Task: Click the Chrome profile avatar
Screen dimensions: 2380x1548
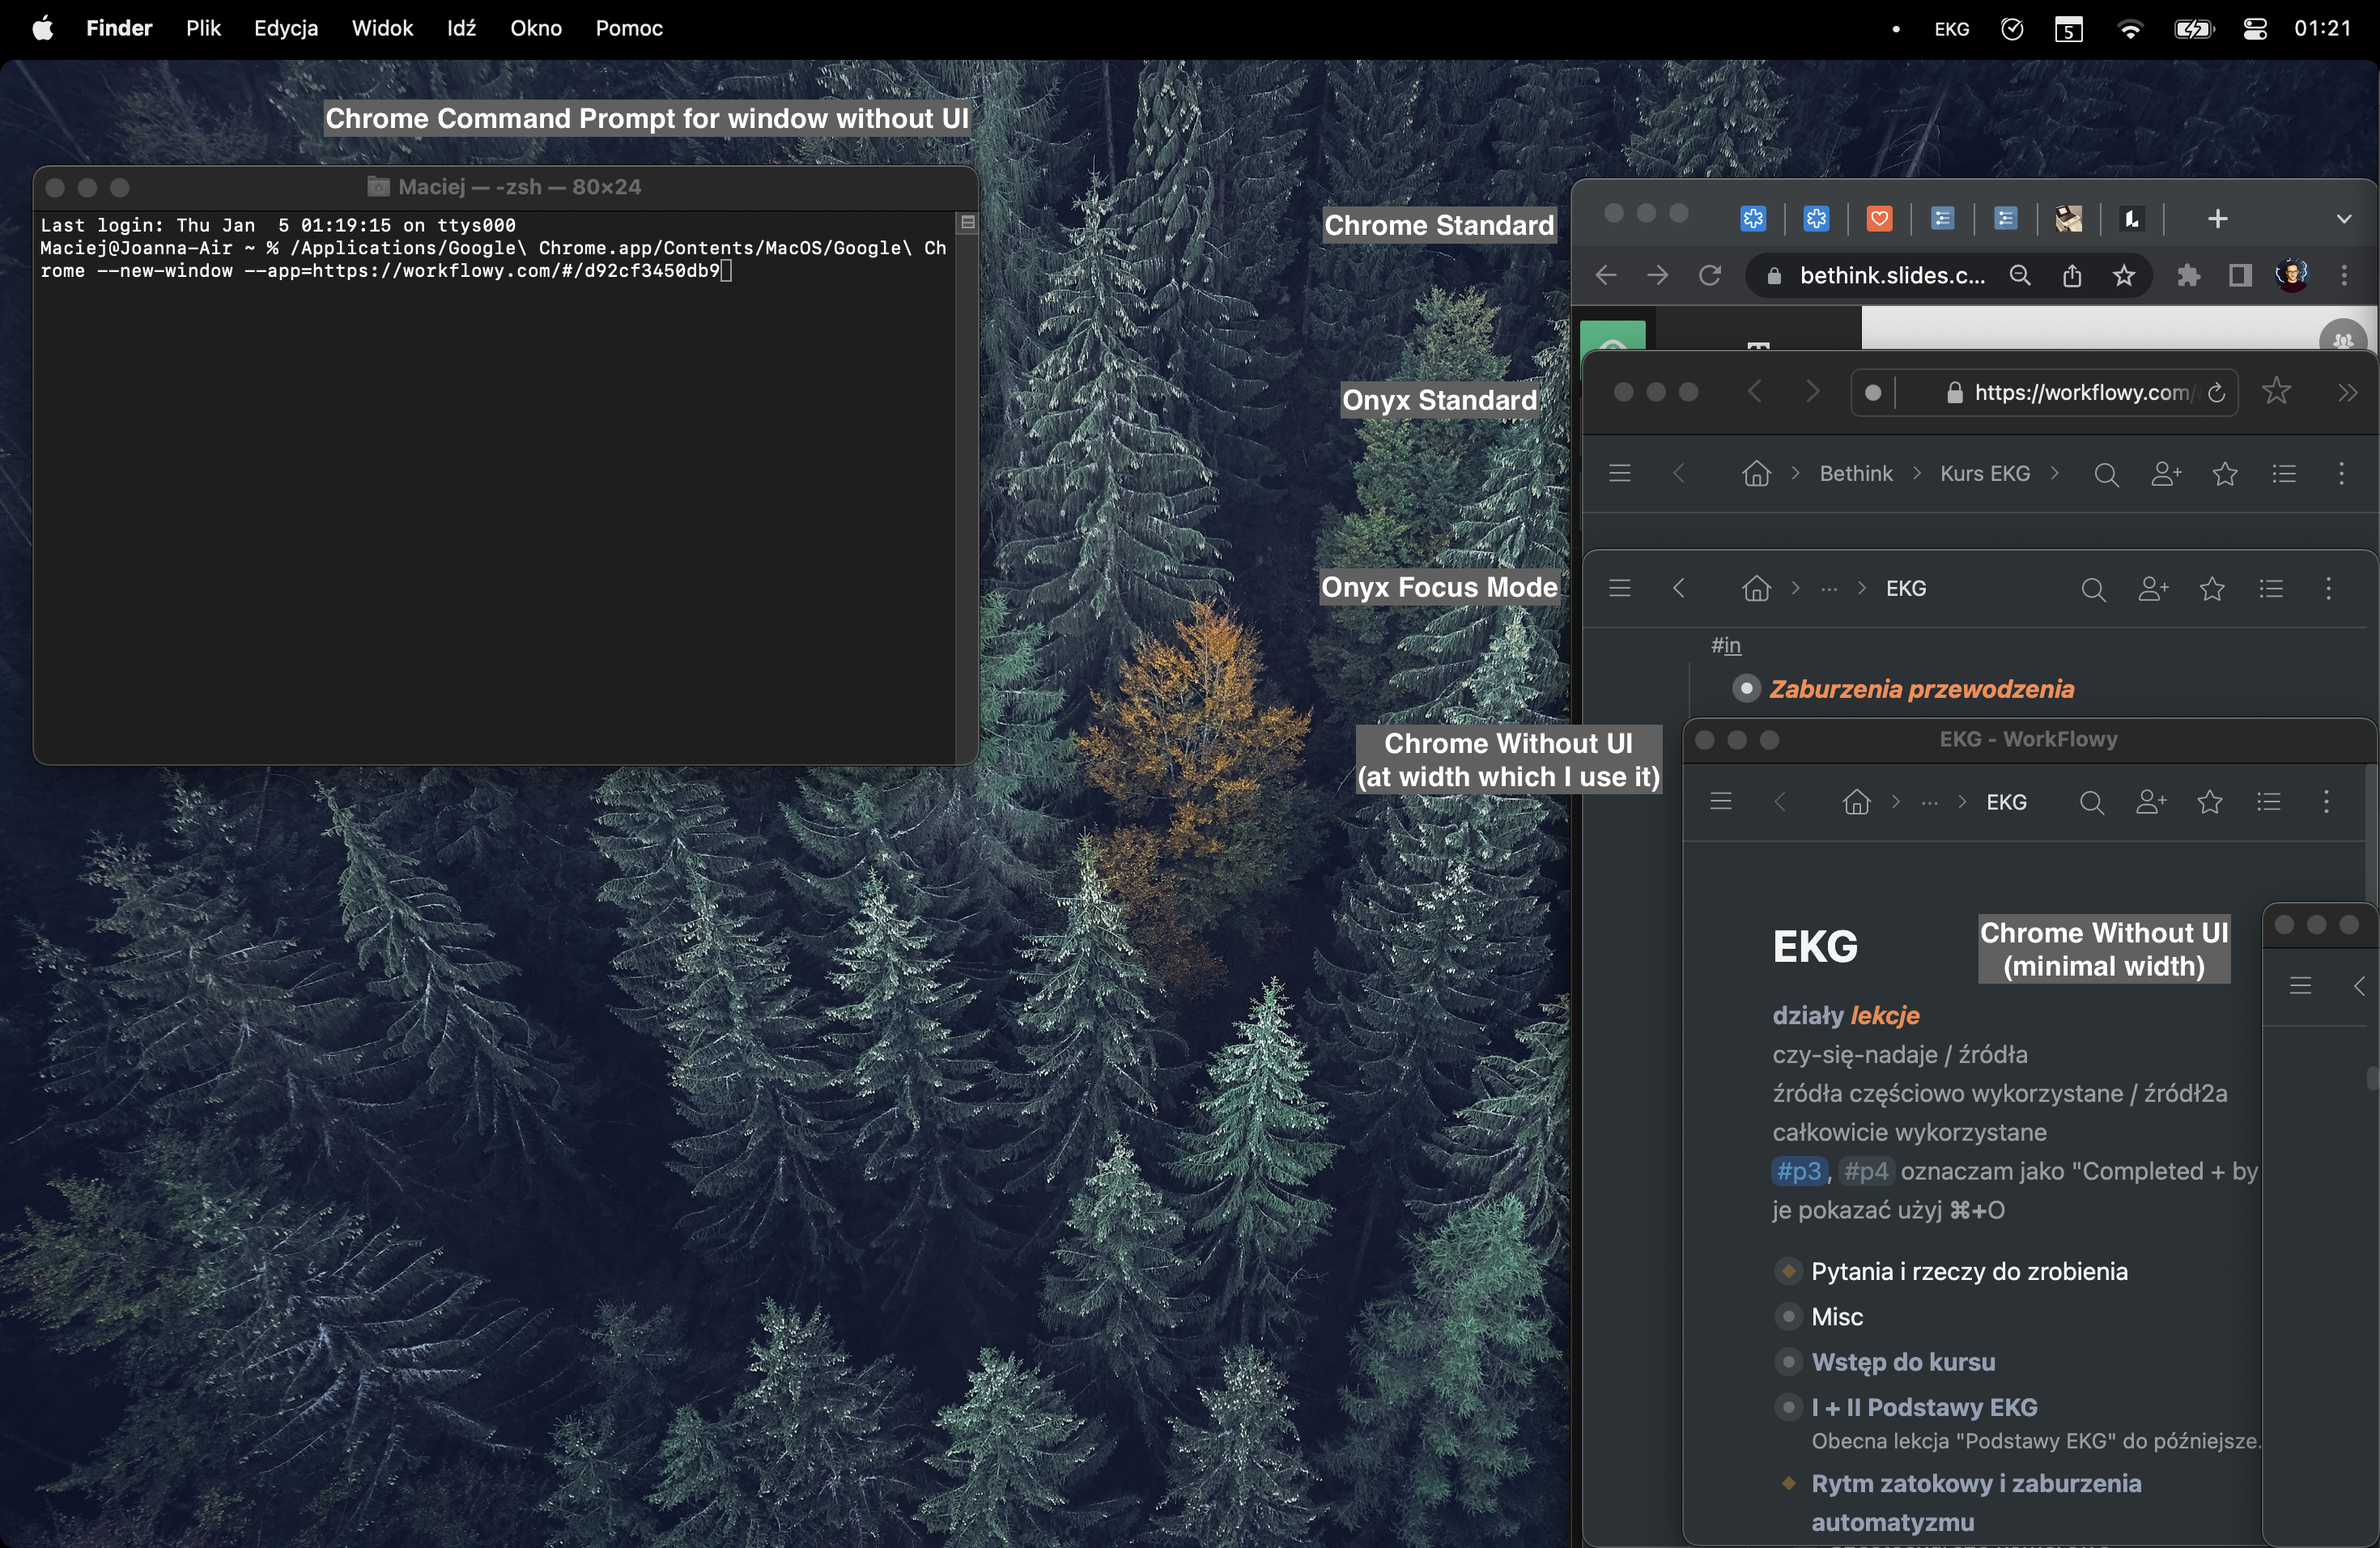Action: pos(2291,276)
